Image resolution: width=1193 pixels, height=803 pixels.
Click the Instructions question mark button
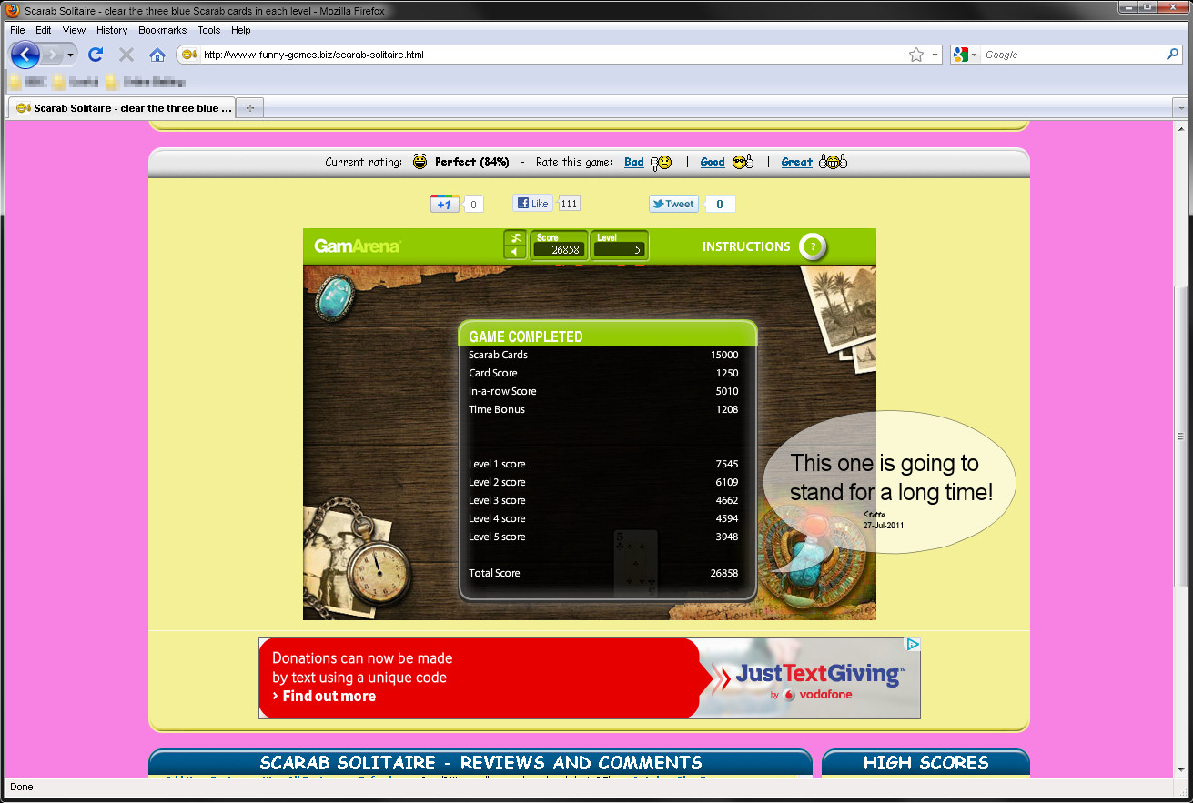click(x=812, y=246)
